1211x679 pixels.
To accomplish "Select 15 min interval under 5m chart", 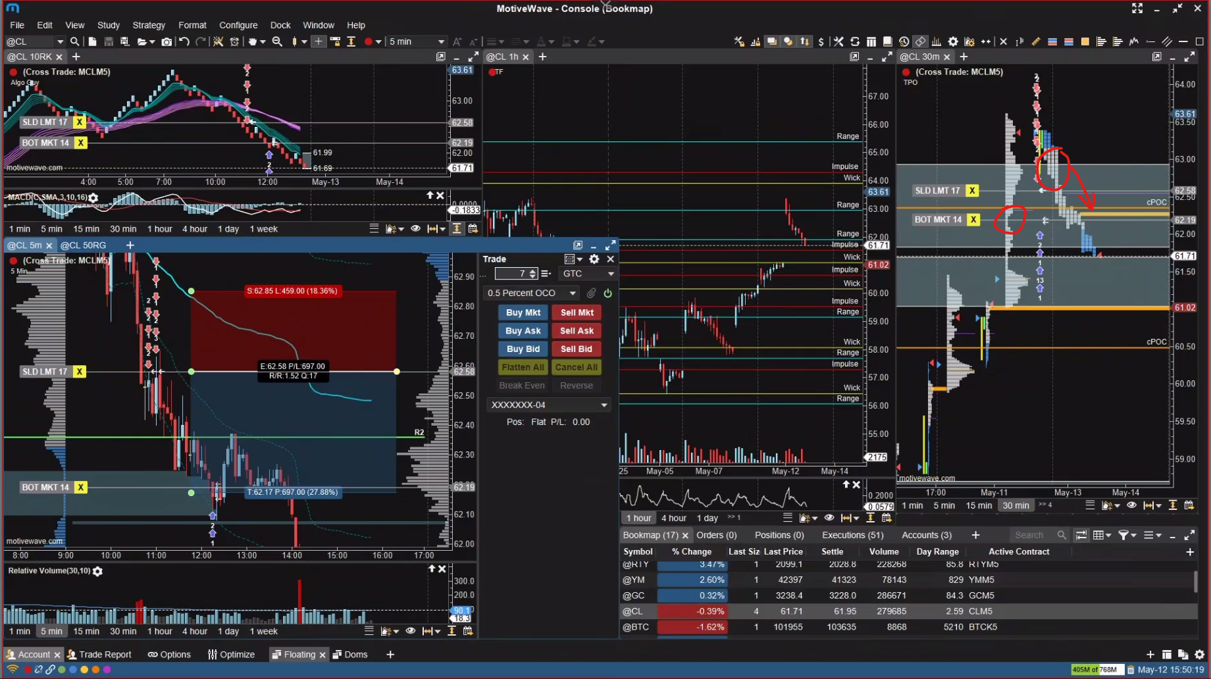I will [86, 631].
